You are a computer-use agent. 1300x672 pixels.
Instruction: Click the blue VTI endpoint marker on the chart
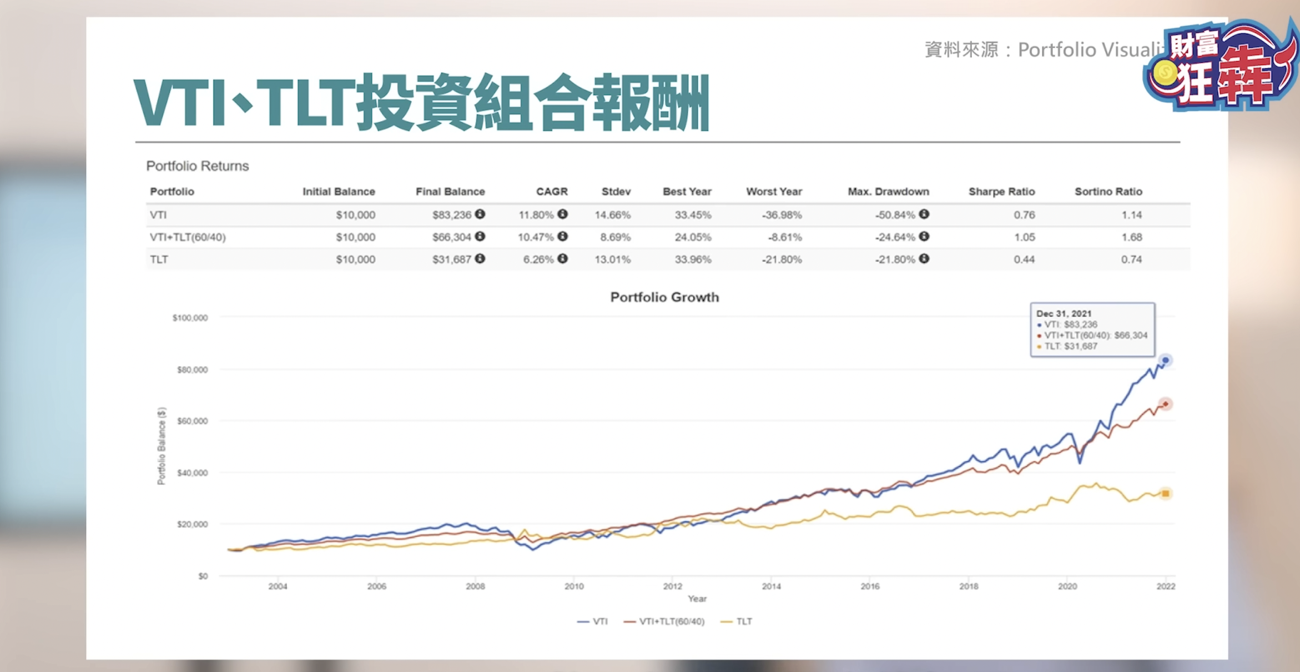coord(1166,360)
